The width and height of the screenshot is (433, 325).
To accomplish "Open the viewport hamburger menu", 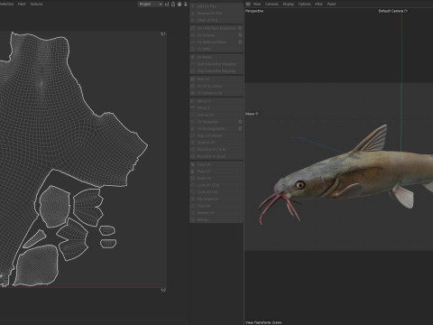I will 248,4.
